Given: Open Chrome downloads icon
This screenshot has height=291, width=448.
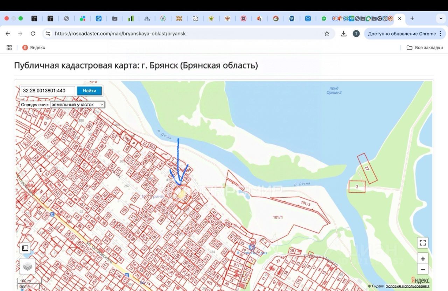Looking at the screenshot, I should (x=343, y=34).
